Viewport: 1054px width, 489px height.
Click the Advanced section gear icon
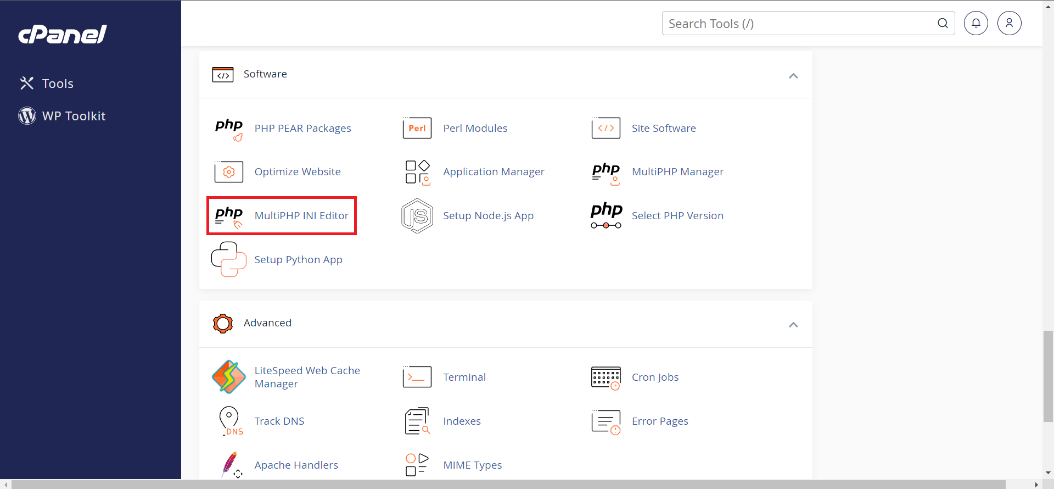(223, 324)
